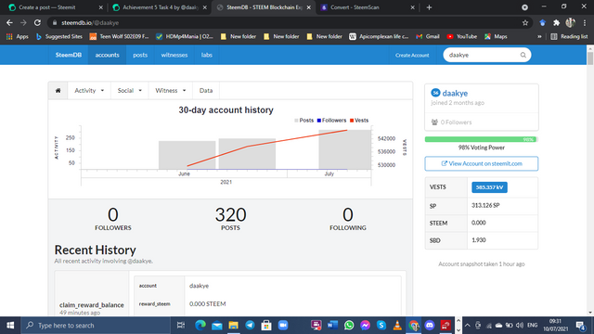
Task: Open Task View on the taskbar
Action: [181, 326]
